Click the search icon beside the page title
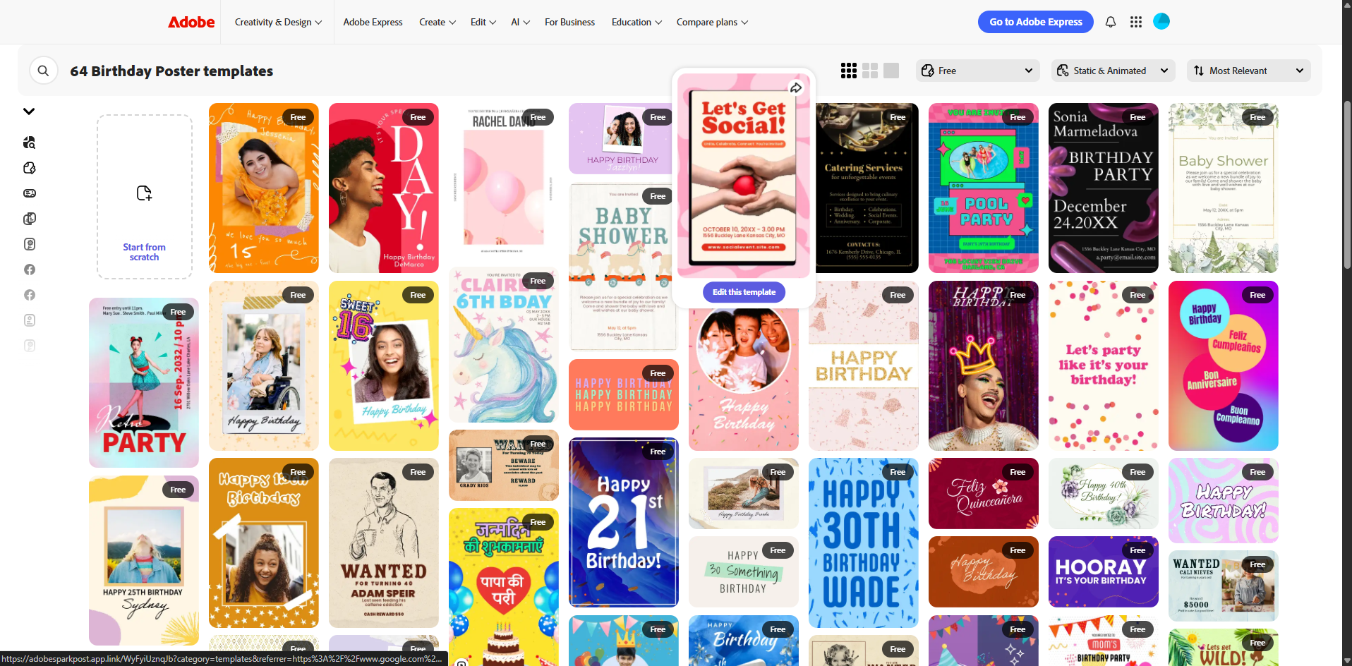Viewport: 1352px width, 666px height. click(x=43, y=70)
